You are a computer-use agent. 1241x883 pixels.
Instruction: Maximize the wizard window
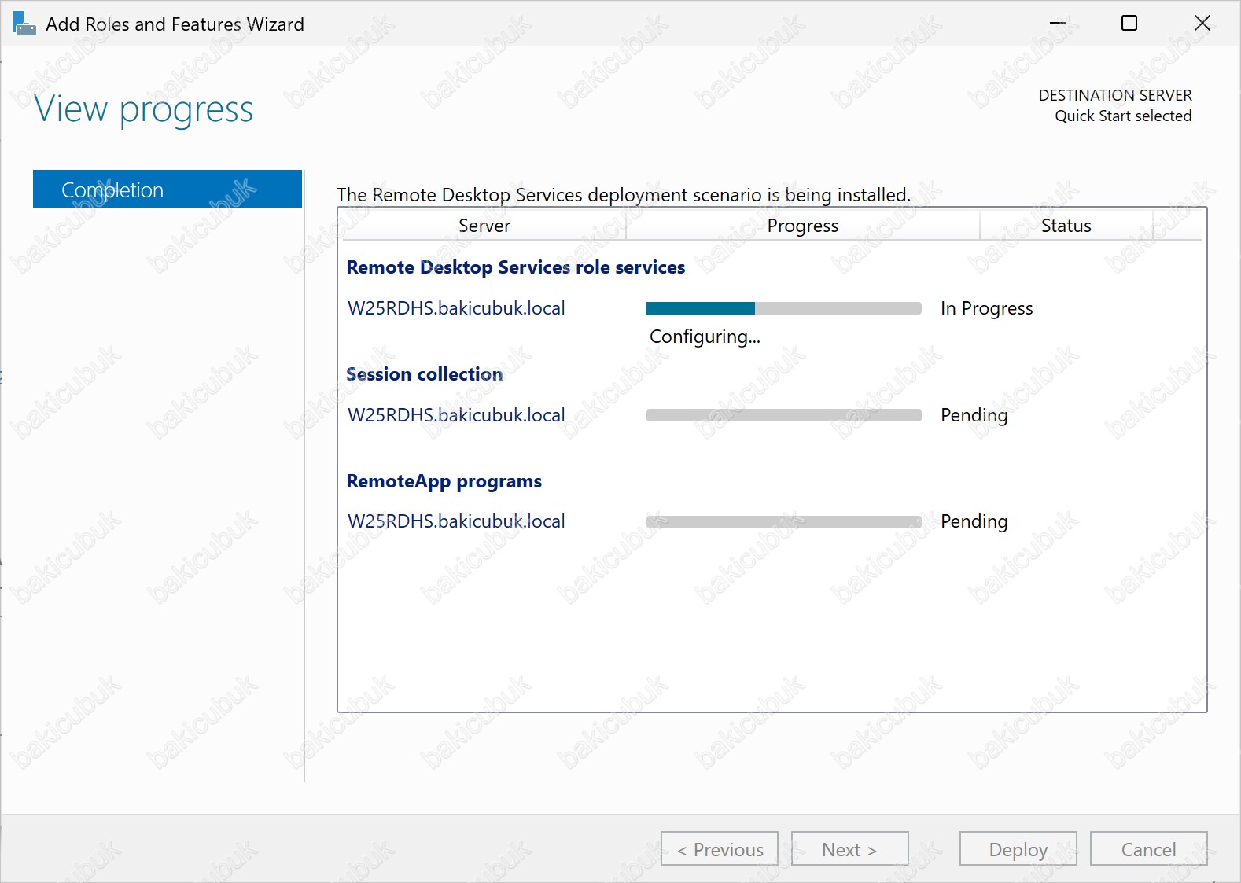click(1129, 24)
